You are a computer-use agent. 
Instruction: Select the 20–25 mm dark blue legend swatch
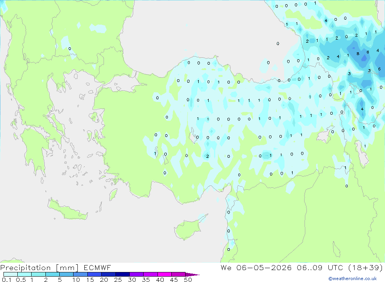click(x=108, y=274)
